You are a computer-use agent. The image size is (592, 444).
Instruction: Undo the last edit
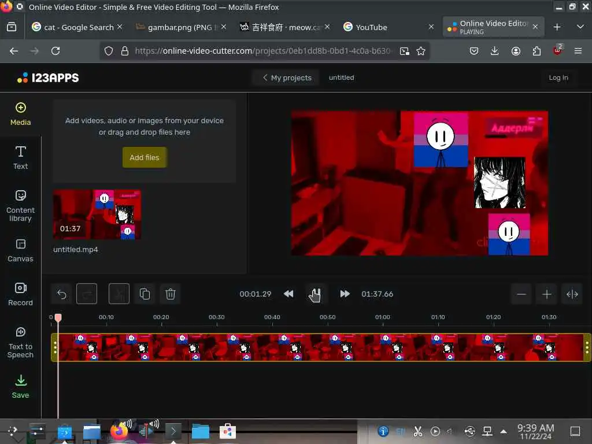click(x=61, y=294)
